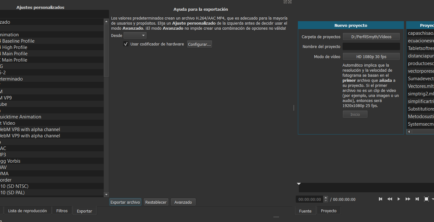Click the Avanzado button
This screenshot has height=222, width=434.
coord(183,202)
